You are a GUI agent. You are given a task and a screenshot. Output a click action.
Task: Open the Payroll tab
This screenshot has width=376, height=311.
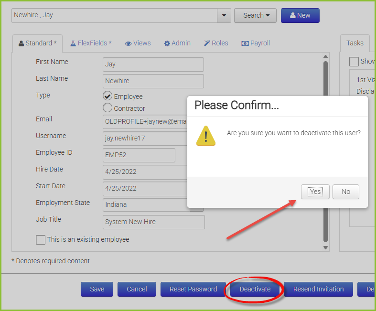(256, 43)
